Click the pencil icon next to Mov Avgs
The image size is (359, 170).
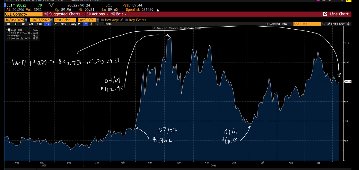(x=122, y=20)
